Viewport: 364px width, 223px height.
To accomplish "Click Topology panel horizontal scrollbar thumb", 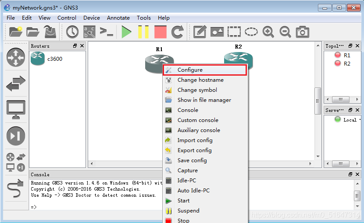I will click(341, 99).
